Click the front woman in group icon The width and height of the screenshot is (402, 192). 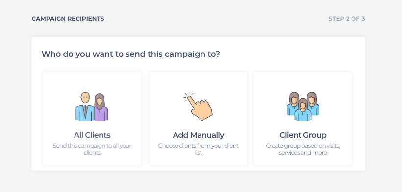click(x=303, y=109)
